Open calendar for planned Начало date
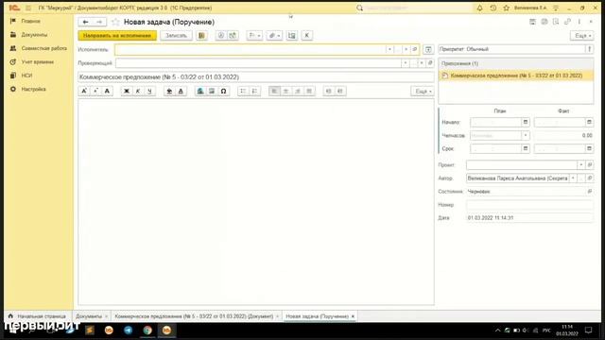The height and width of the screenshot is (340, 605). point(526,122)
